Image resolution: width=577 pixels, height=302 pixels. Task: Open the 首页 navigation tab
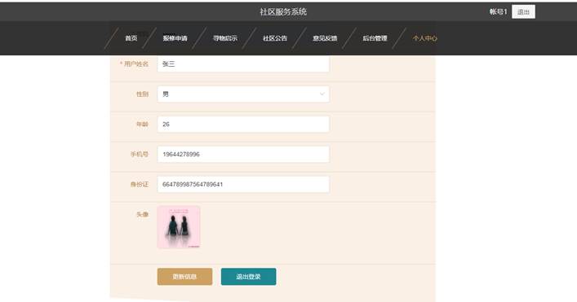(131, 38)
